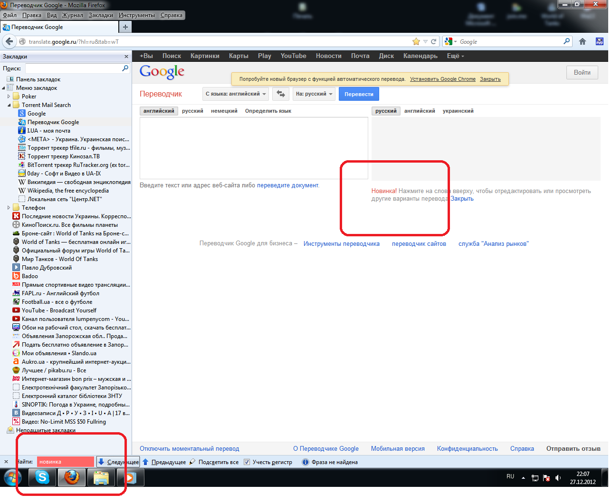The image size is (612, 504).
Task: Open the address bar history dropdown arrow
Action: point(425,41)
